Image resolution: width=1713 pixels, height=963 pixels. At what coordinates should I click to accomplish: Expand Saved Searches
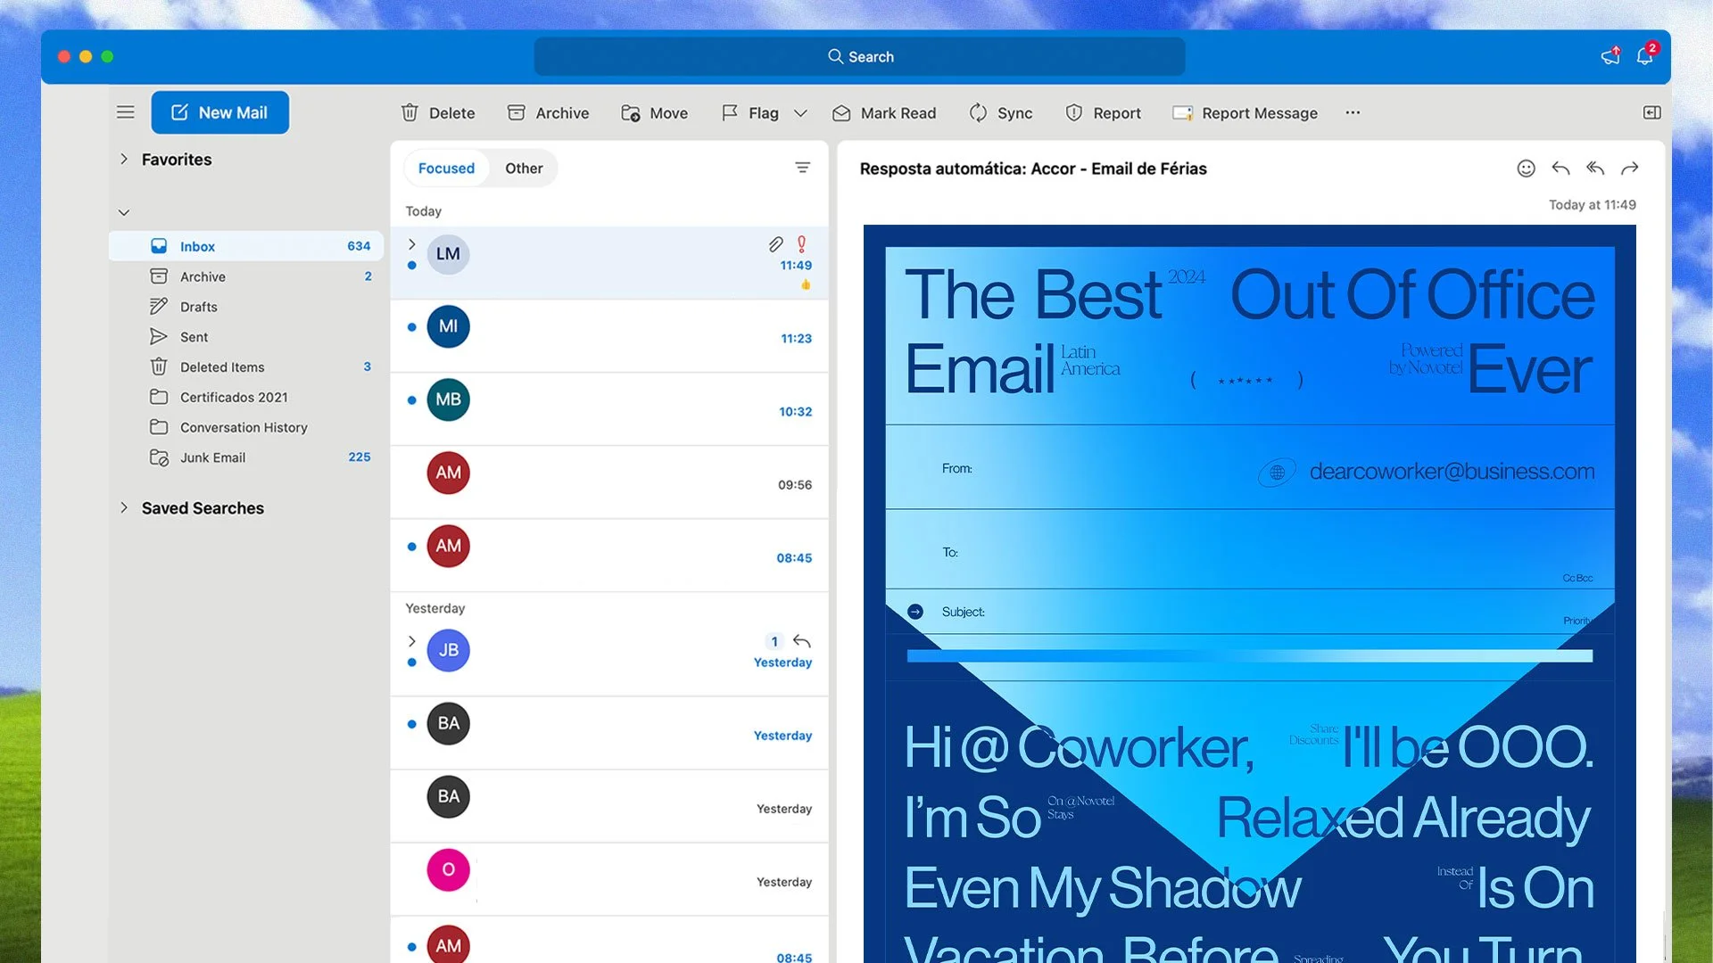pos(124,507)
